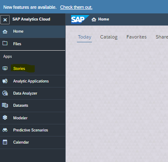Click the Calendar icon in sidebar

pyautogui.click(x=5, y=142)
